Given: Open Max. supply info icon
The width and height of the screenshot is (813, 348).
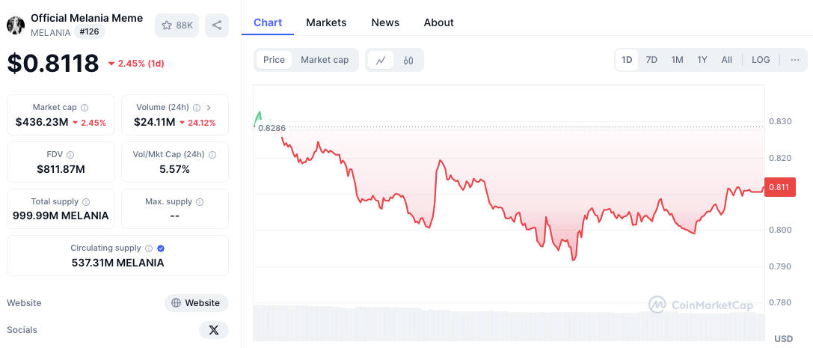Looking at the screenshot, I should point(200,202).
